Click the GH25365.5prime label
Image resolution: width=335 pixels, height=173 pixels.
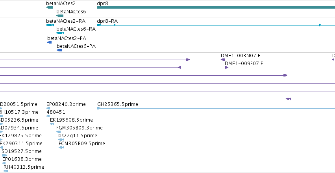pos(118,104)
